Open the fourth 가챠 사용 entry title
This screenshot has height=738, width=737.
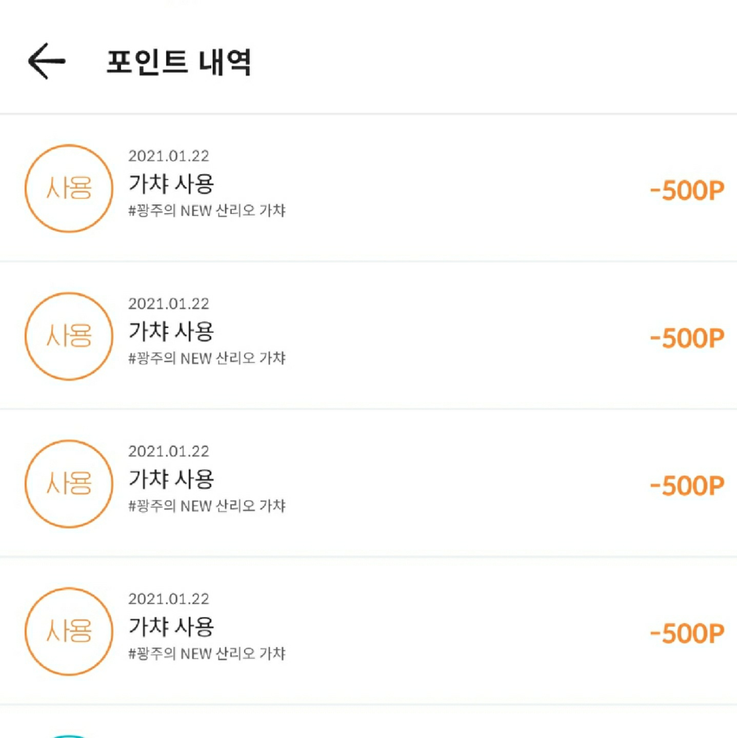(171, 626)
